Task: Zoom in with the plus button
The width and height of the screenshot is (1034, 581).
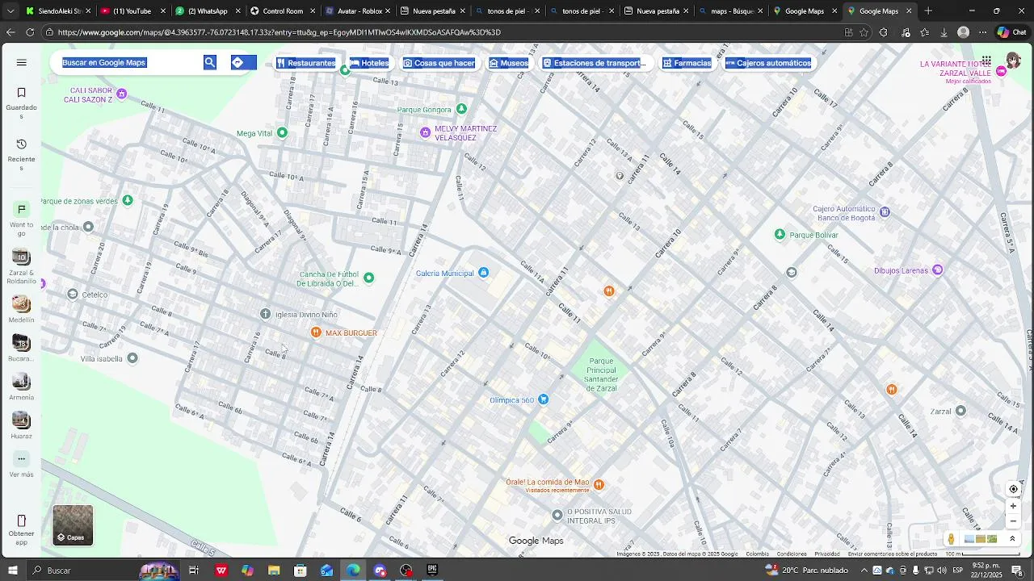Action: click(1013, 506)
